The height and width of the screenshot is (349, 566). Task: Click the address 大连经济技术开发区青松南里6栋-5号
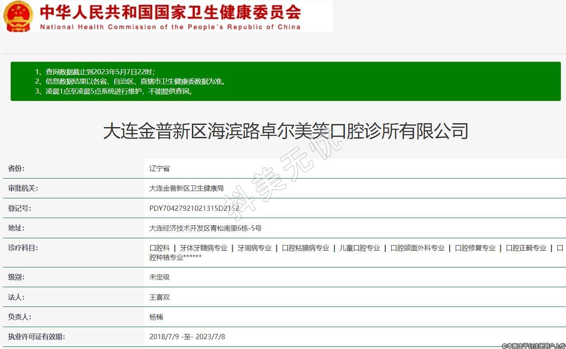tap(205, 228)
